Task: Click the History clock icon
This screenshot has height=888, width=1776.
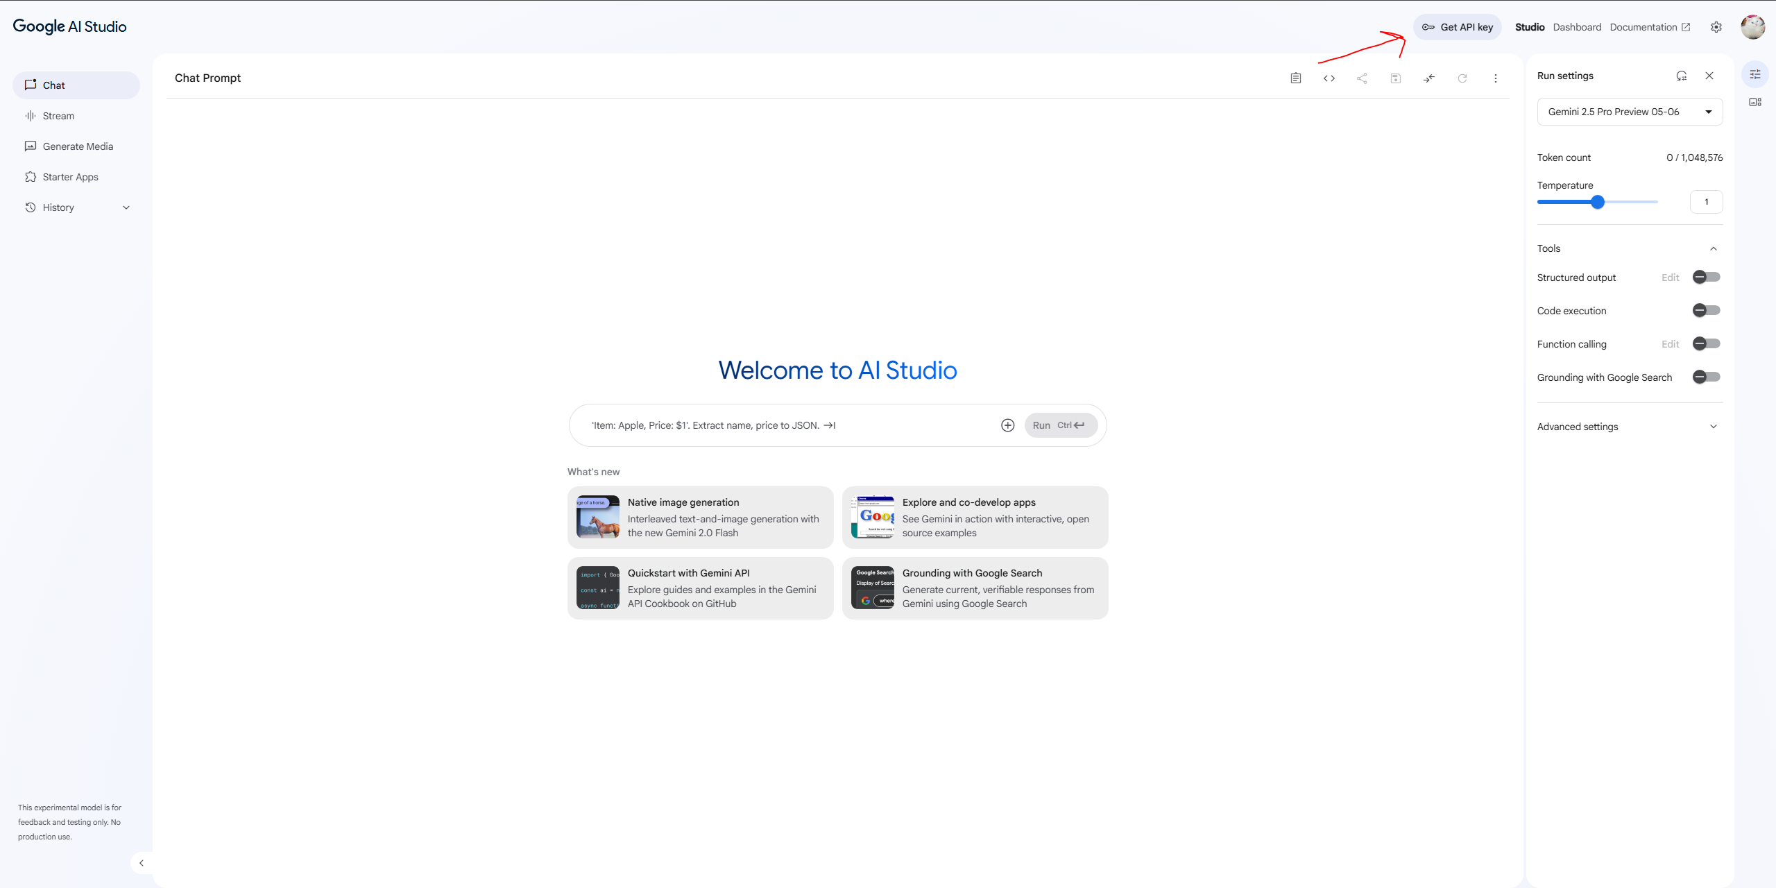Action: coord(31,207)
